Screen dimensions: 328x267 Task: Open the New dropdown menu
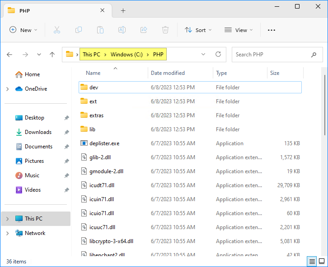23,30
